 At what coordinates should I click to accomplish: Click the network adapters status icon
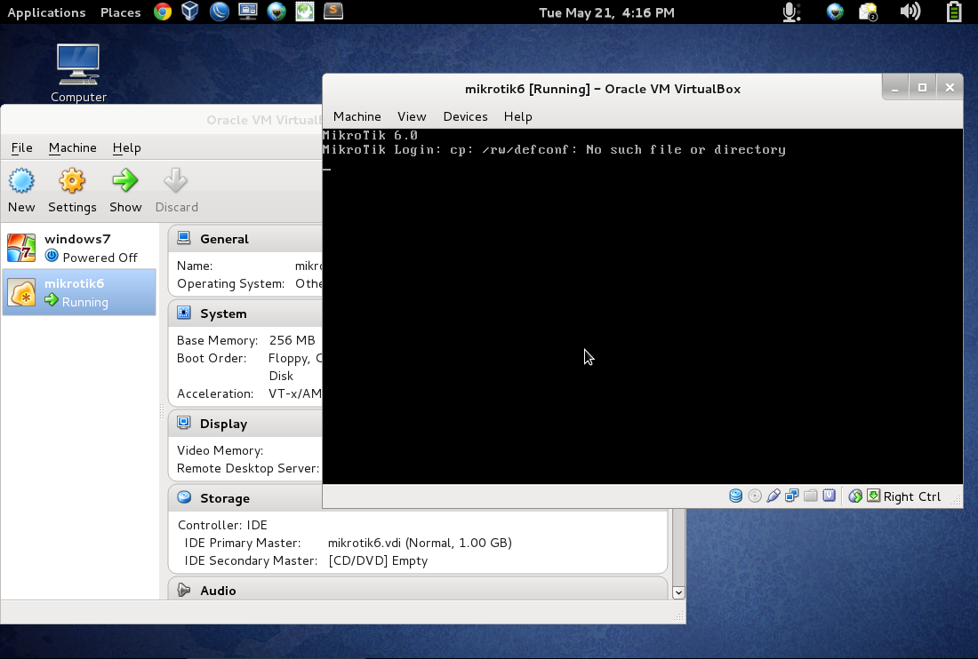[x=791, y=496]
